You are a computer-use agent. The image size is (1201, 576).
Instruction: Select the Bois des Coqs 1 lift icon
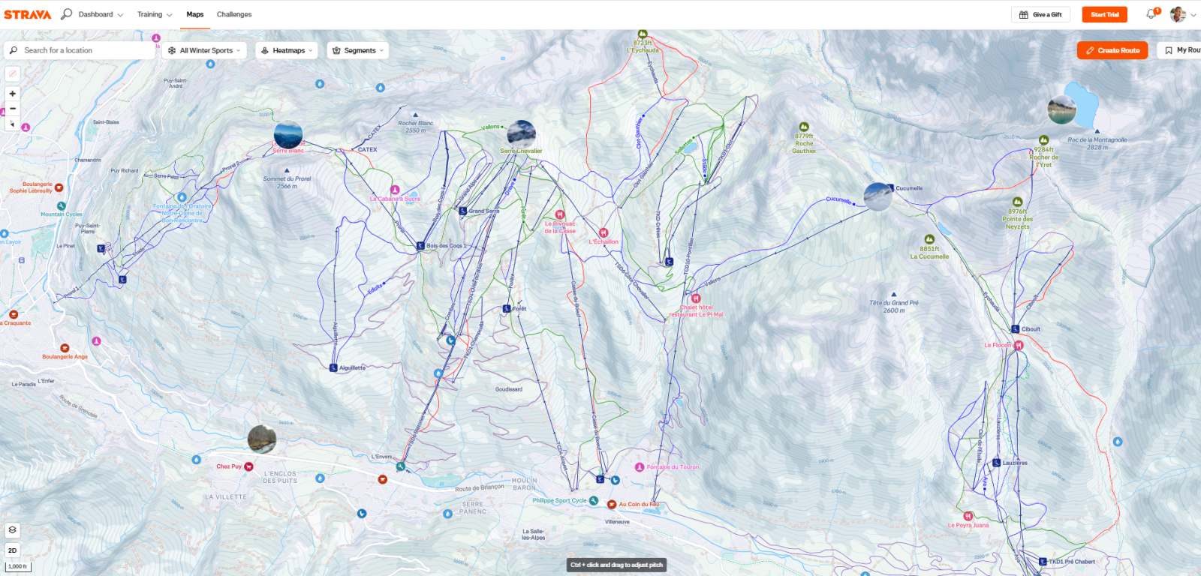click(420, 245)
